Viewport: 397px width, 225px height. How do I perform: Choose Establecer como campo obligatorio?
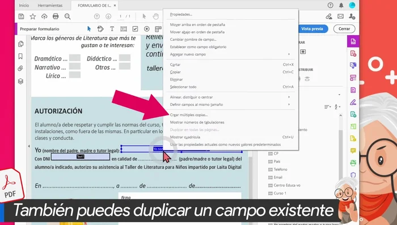click(x=198, y=47)
